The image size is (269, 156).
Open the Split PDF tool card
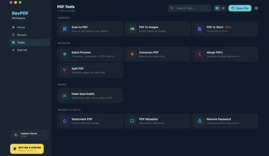90,70
